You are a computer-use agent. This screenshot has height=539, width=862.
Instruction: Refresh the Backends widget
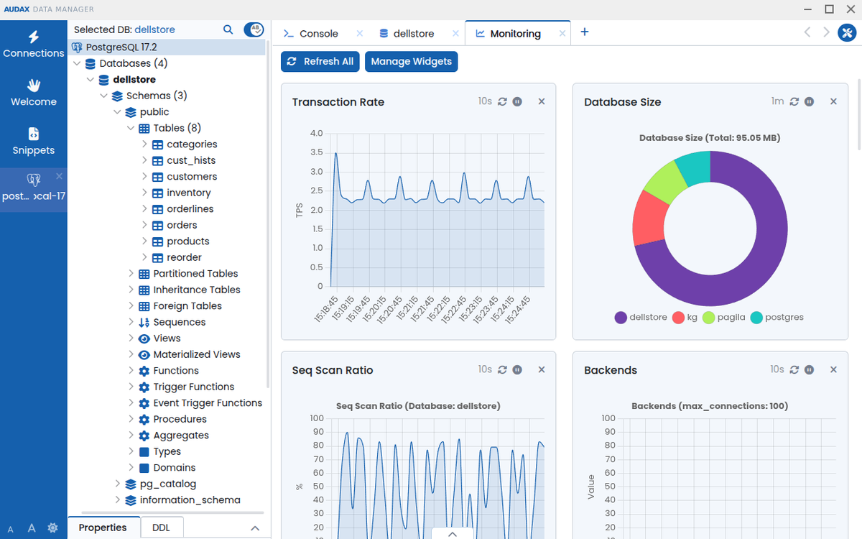pos(794,370)
